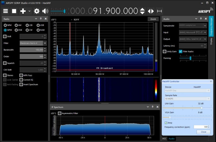Close the Audio panel

click(x=206, y=19)
